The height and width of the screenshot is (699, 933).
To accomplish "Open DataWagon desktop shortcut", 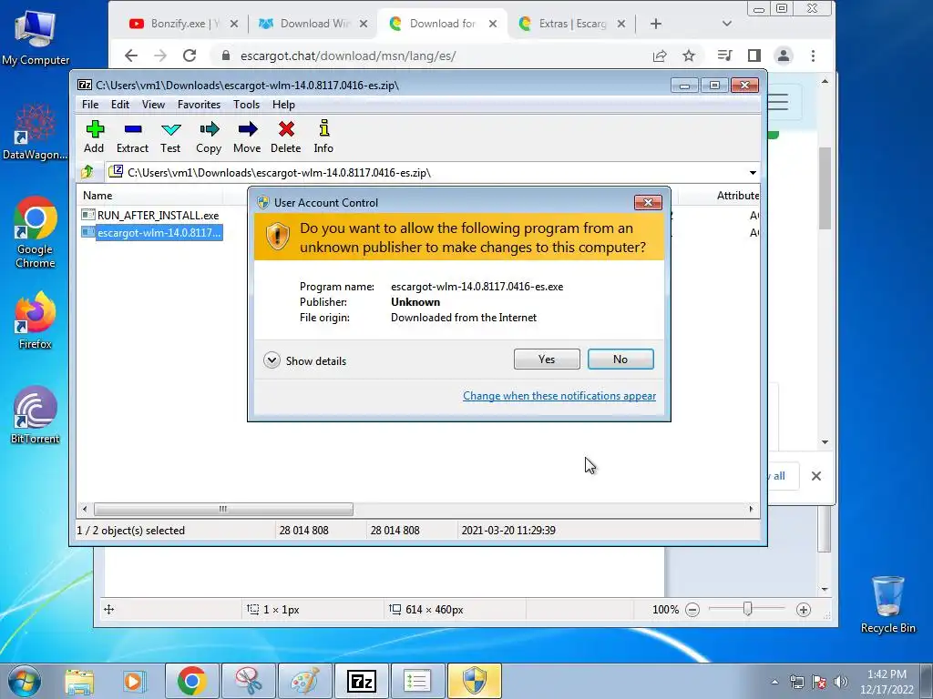I will (36, 131).
